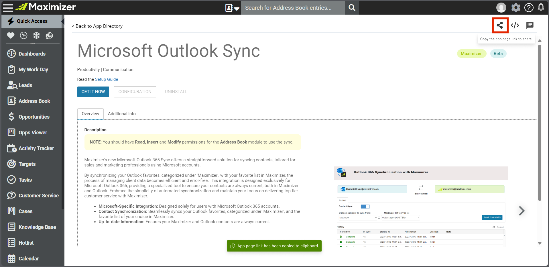
Task: Open Knowledge Base
Action: point(32,227)
